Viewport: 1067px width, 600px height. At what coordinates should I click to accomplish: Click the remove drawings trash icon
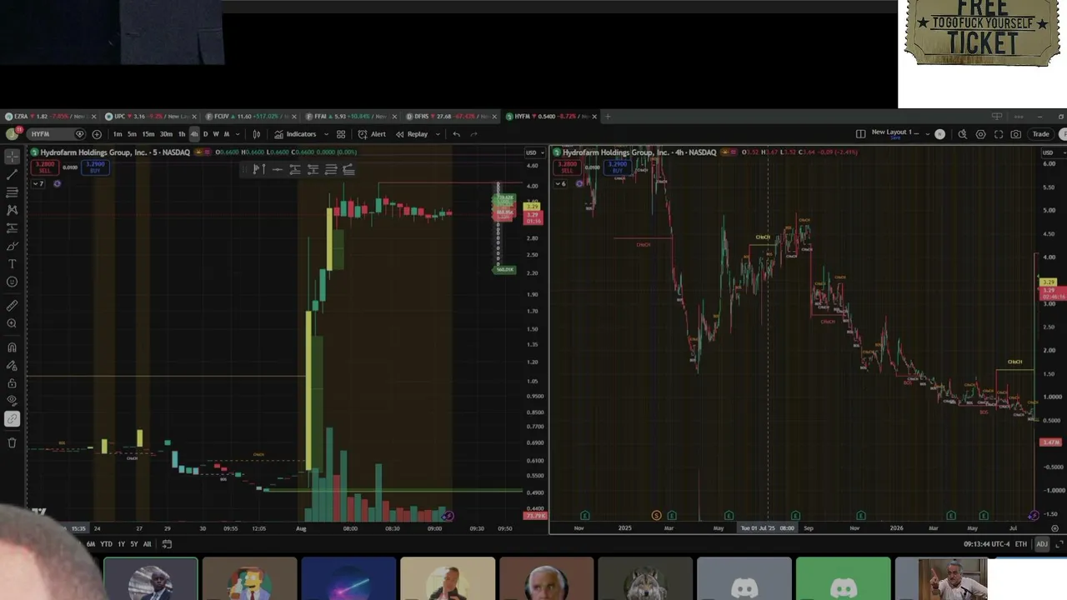click(12, 442)
